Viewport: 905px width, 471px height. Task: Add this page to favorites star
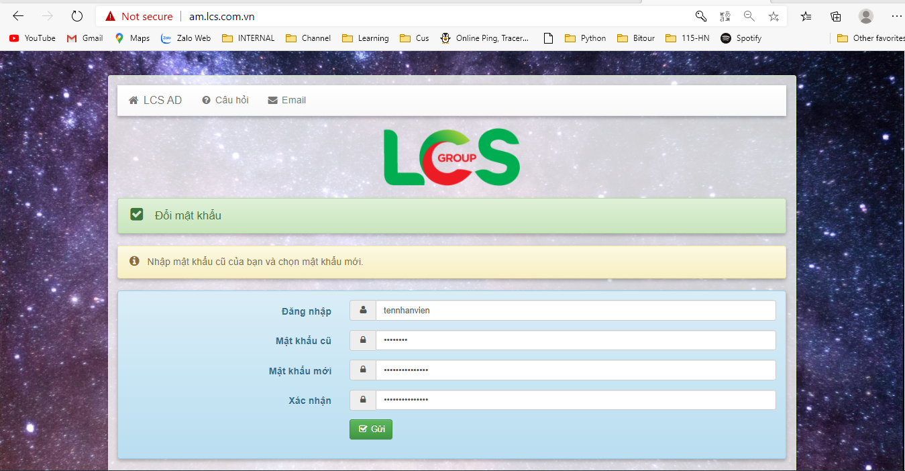pos(774,16)
